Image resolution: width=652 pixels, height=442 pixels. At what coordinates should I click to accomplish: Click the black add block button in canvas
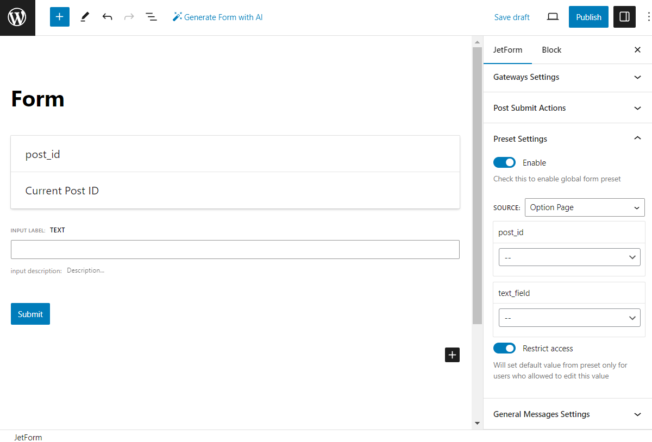pyautogui.click(x=452, y=355)
